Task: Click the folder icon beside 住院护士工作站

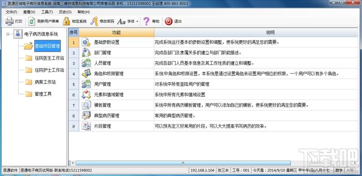Action: 29,70
